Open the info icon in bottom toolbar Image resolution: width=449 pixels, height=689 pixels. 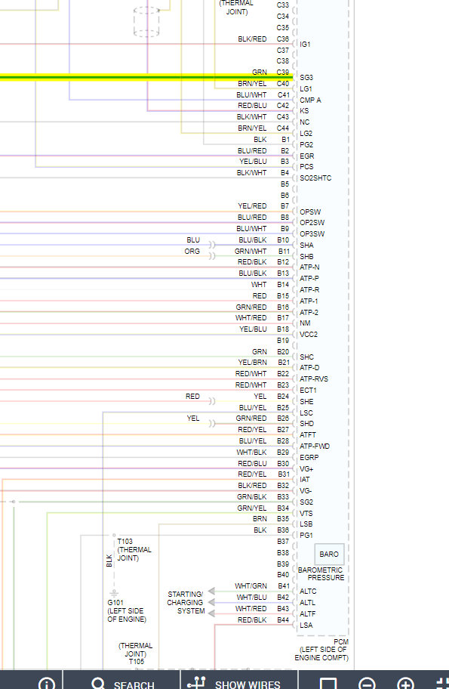tap(47, 684)
